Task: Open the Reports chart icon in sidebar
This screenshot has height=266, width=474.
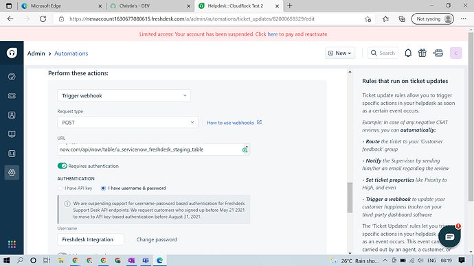Action: coord(12,154)
